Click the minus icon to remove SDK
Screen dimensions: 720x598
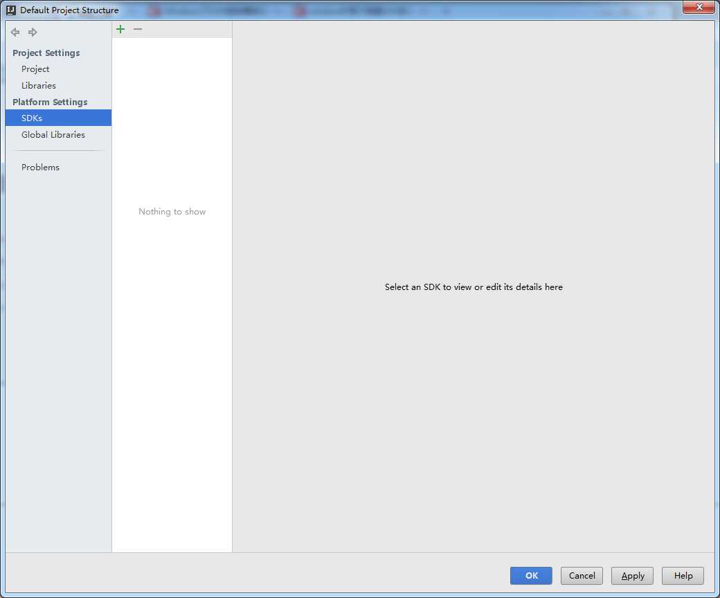pos(138,29)
